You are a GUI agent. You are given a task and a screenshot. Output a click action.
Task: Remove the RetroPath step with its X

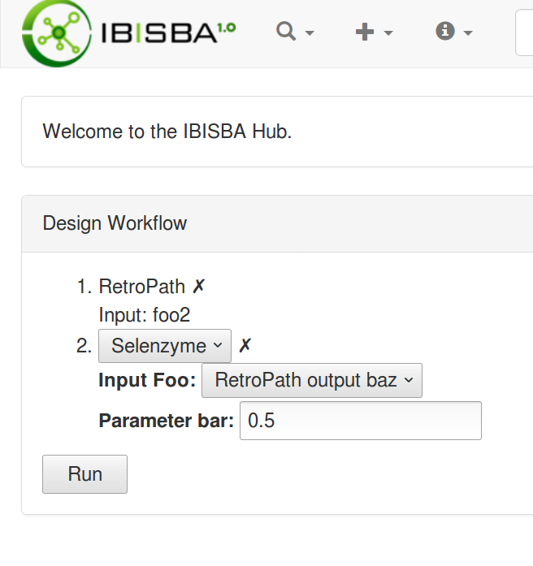coord(198,287)
